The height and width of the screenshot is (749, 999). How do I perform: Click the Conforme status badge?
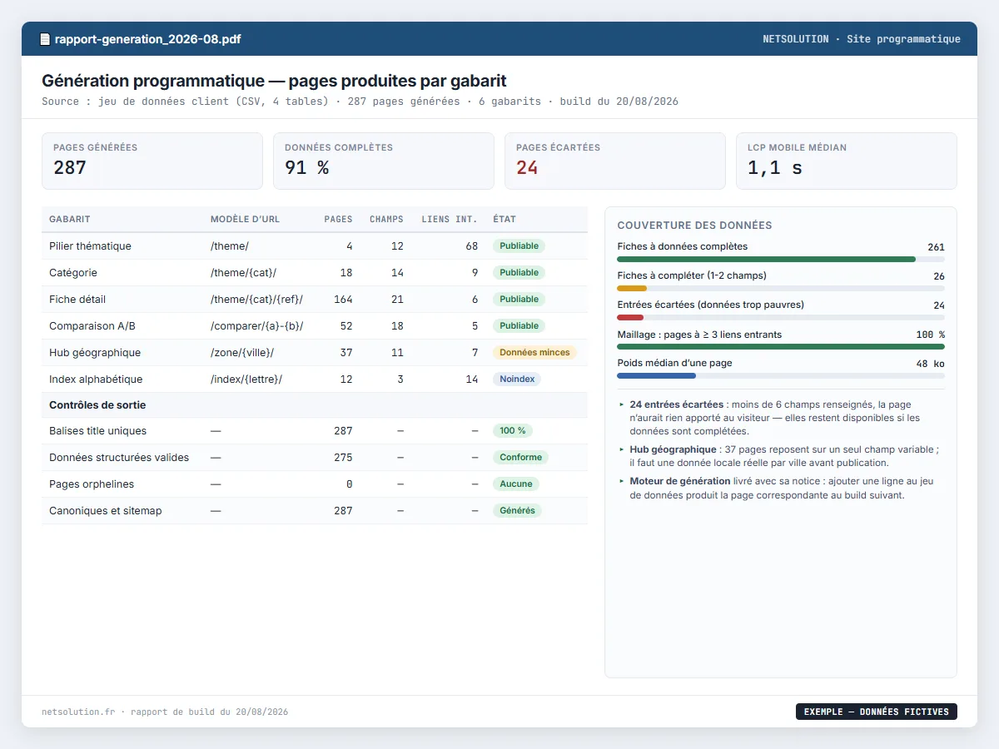click(521, 458)
